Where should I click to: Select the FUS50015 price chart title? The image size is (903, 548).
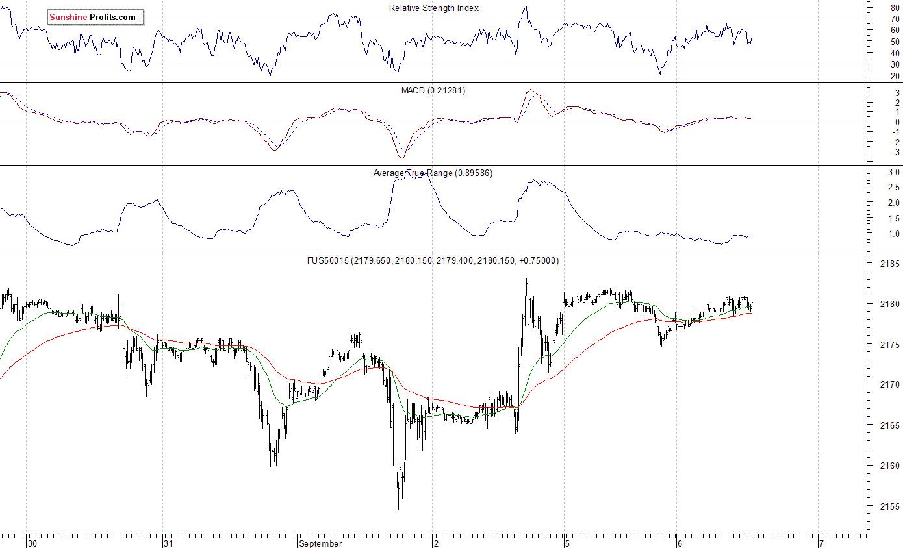[433, 260]
